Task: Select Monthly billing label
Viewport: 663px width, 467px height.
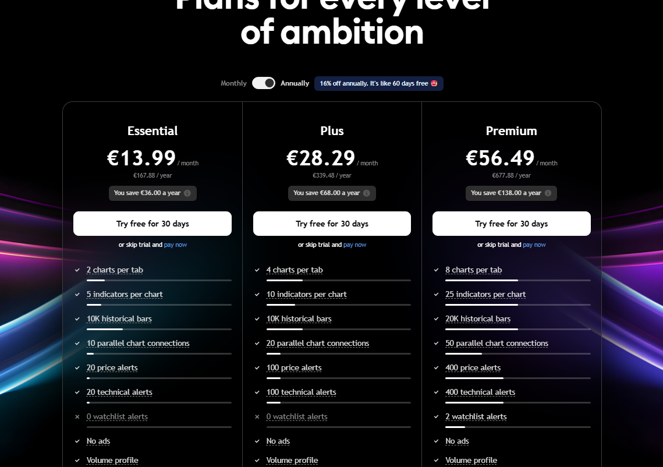Action: (x=233, y=83)
